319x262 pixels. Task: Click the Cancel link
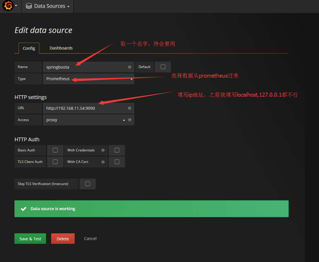point(90,239)
